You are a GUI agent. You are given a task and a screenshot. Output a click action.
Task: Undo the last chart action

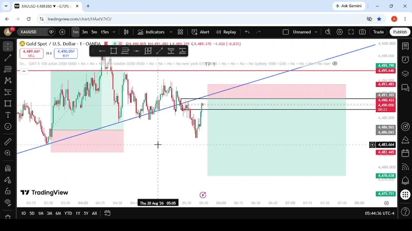click(x=247, y=32)
